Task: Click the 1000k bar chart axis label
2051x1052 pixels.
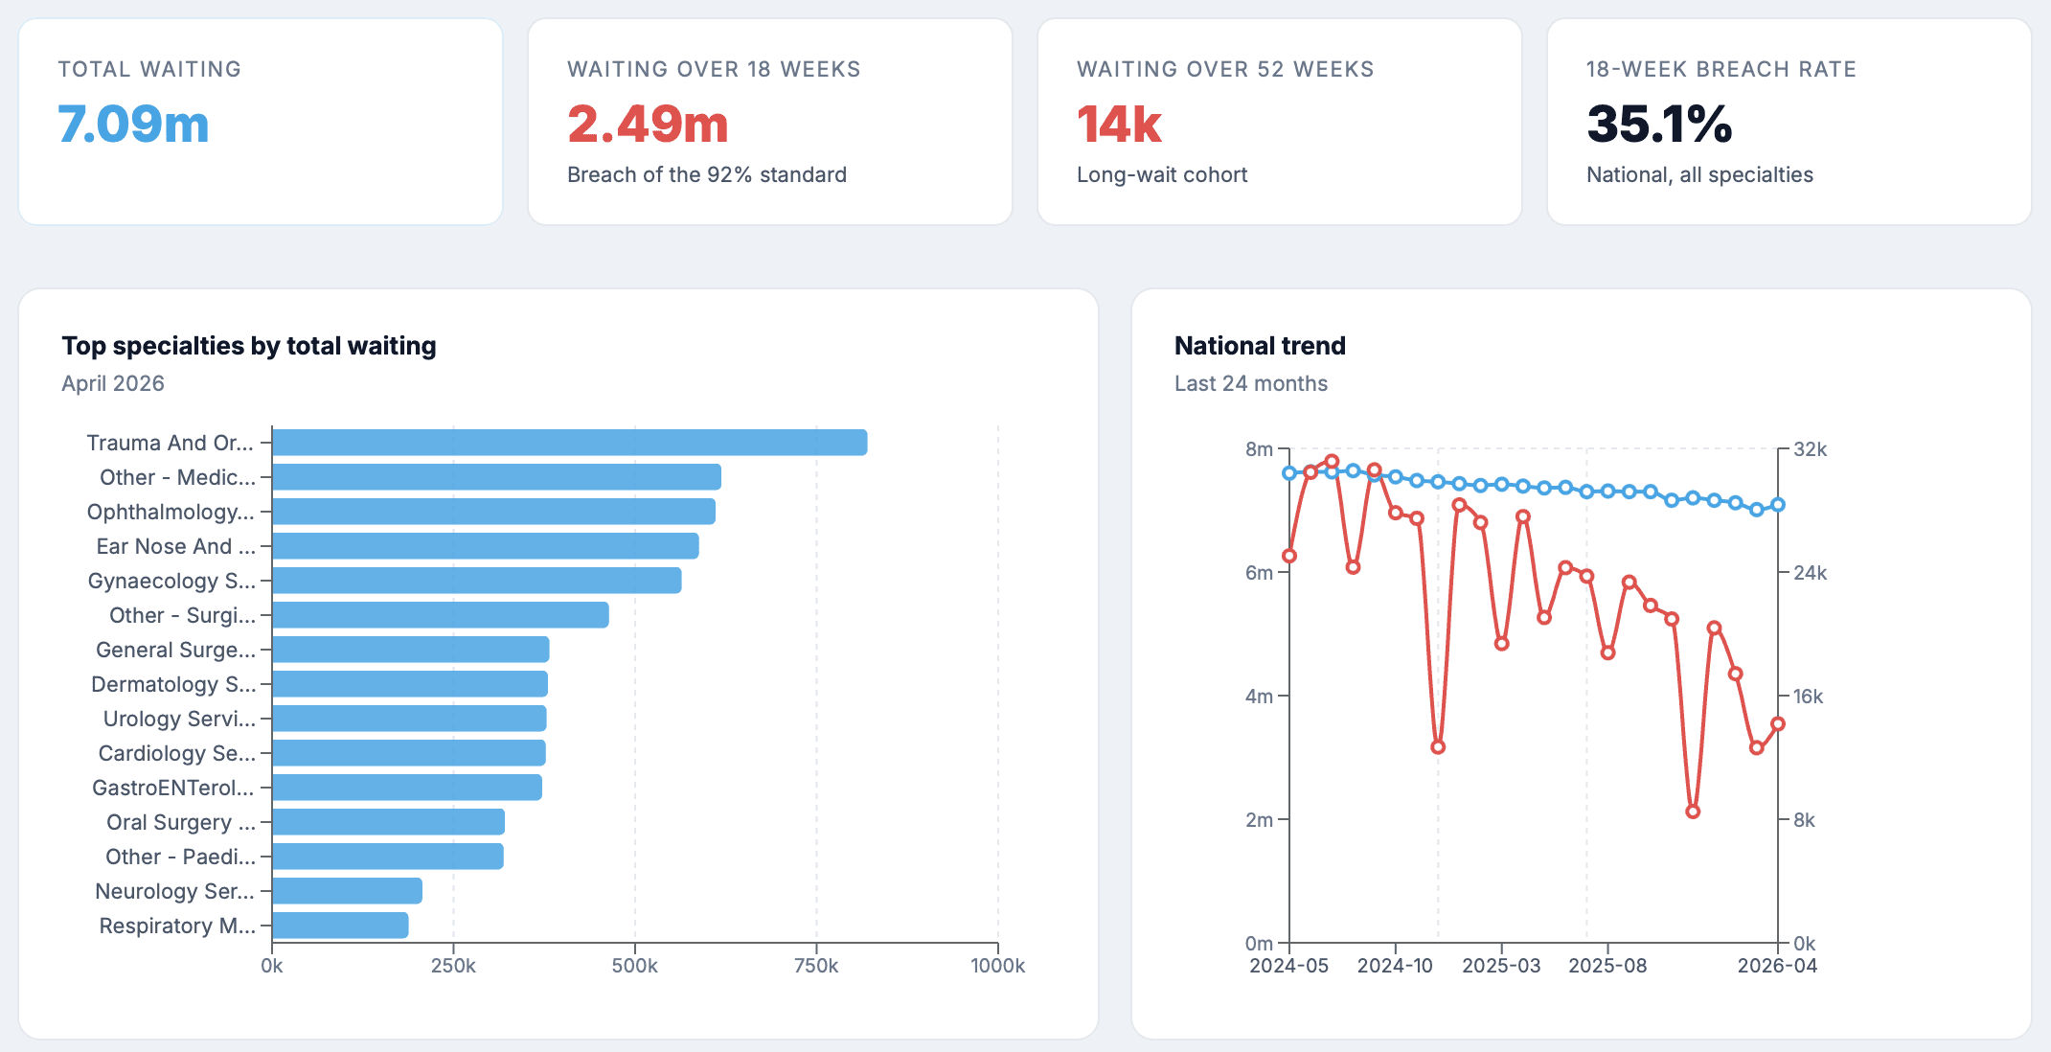Action: coord(998,966)
